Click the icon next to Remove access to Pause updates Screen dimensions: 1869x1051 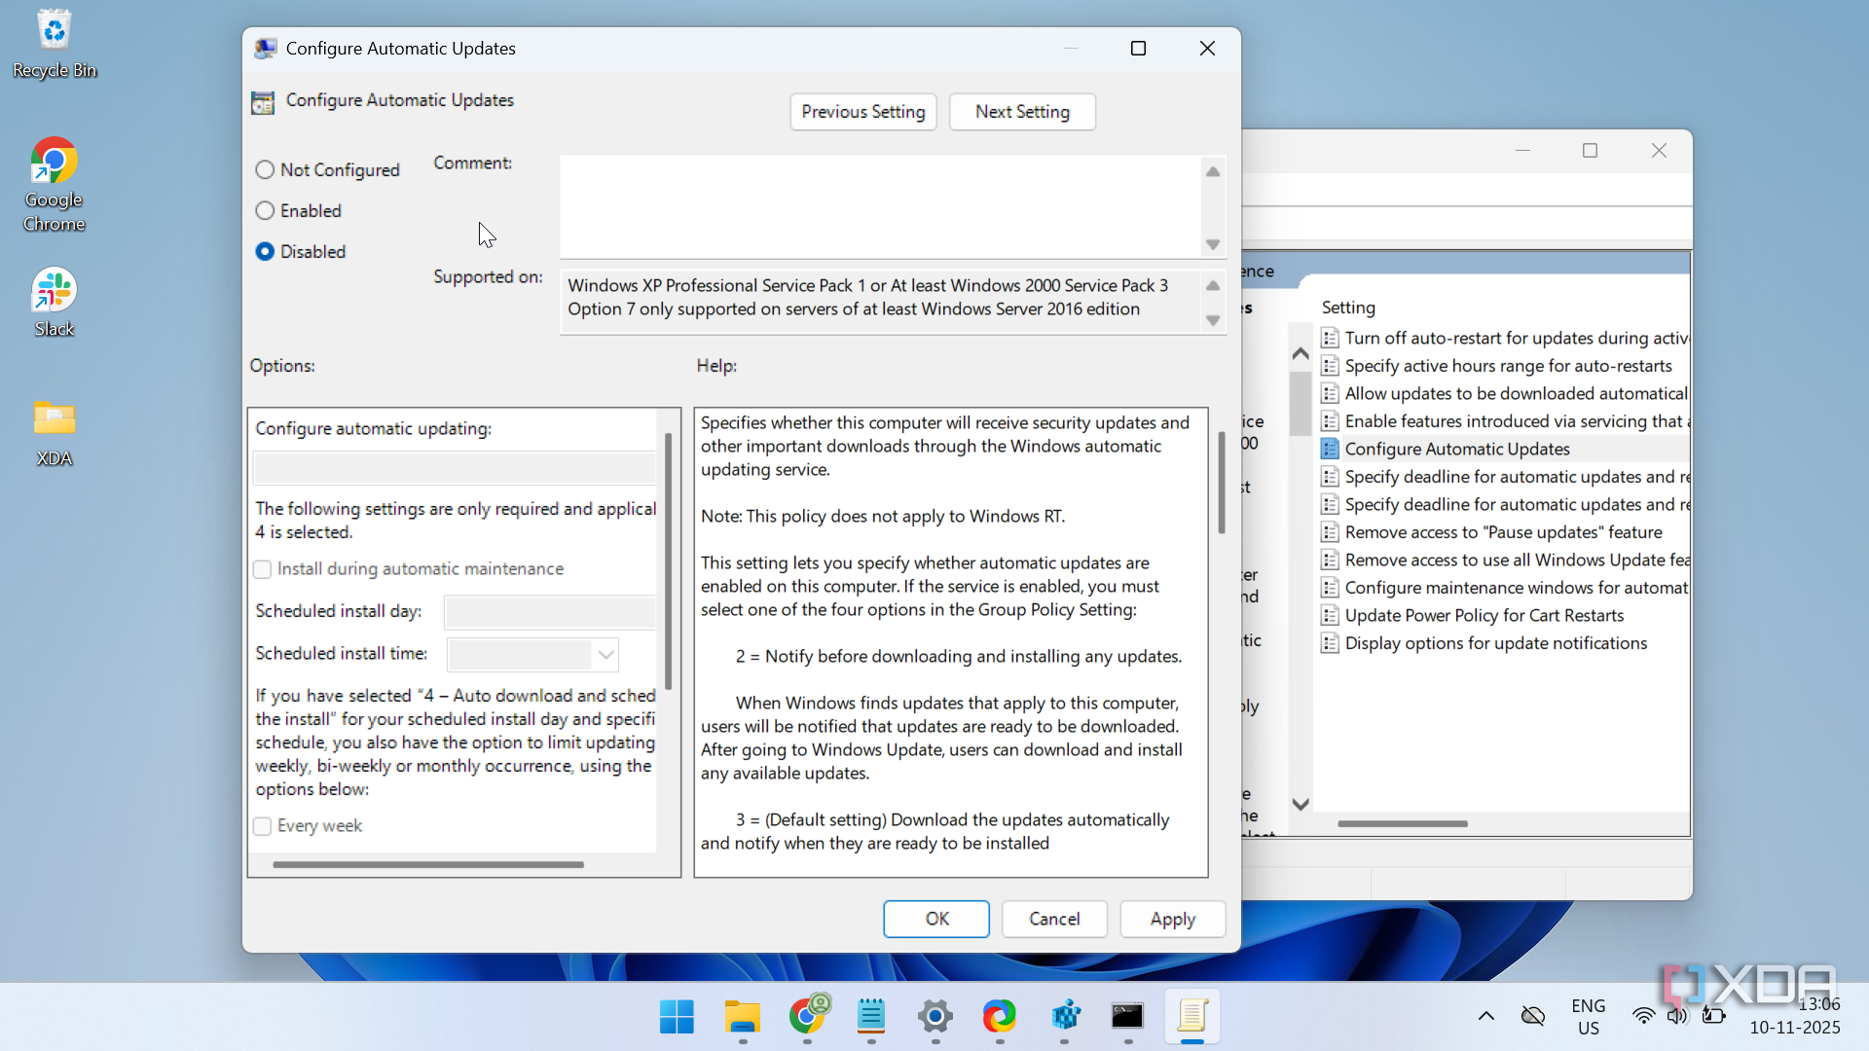point(1330,532)
